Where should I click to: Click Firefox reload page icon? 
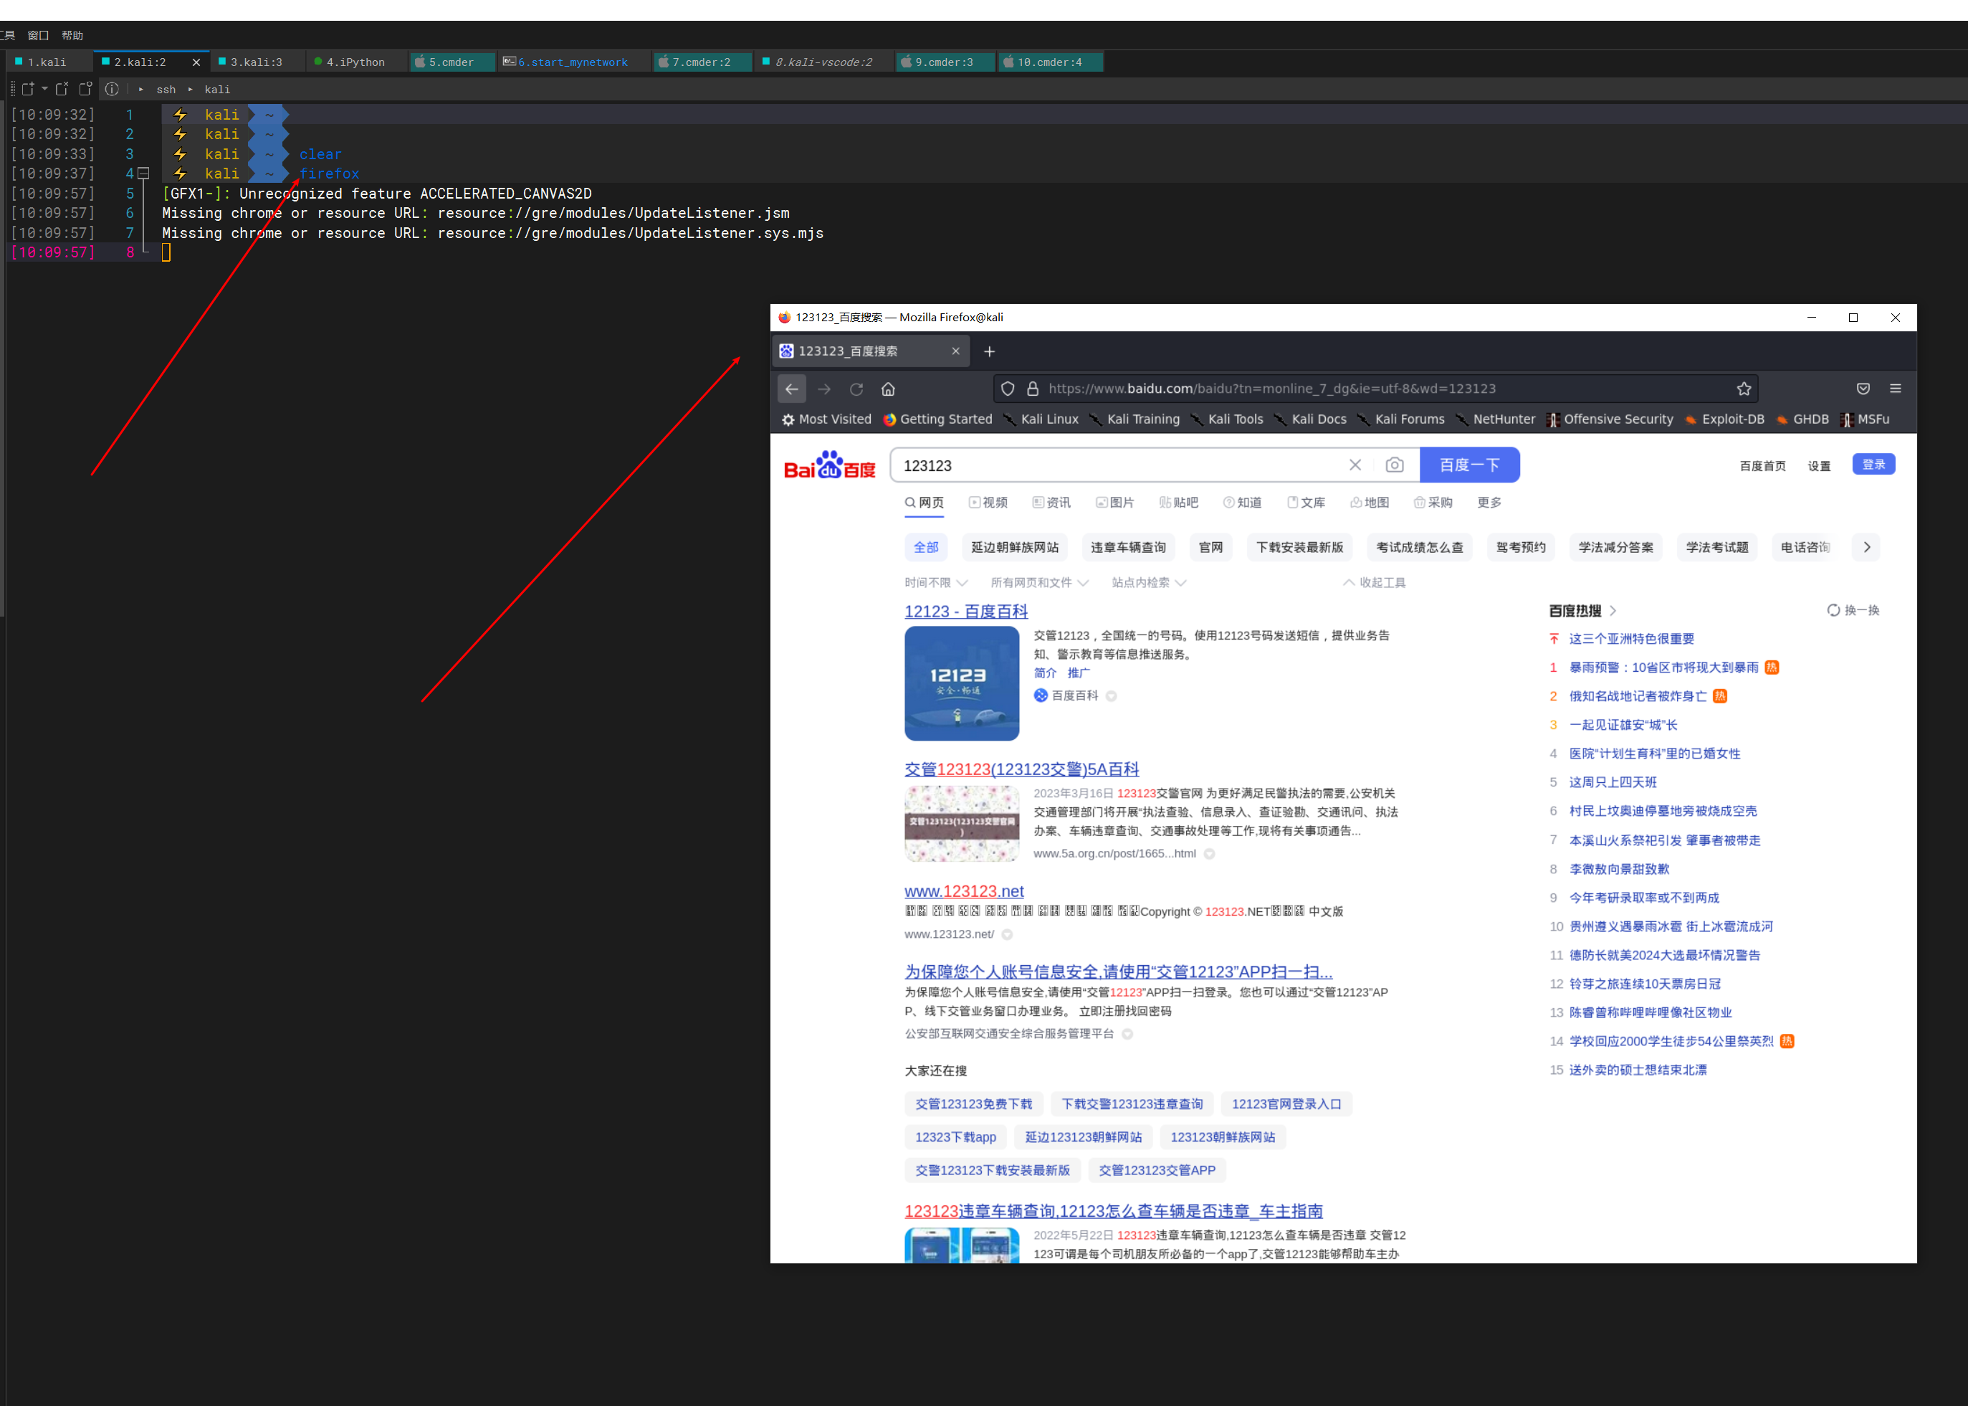[856, 389]
